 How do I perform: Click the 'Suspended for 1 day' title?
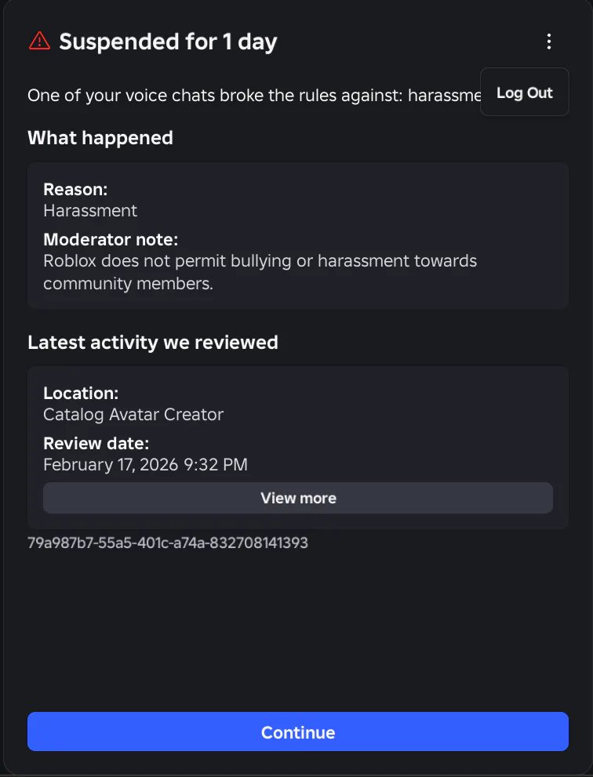pyautogui.click(x=168, y=42)
